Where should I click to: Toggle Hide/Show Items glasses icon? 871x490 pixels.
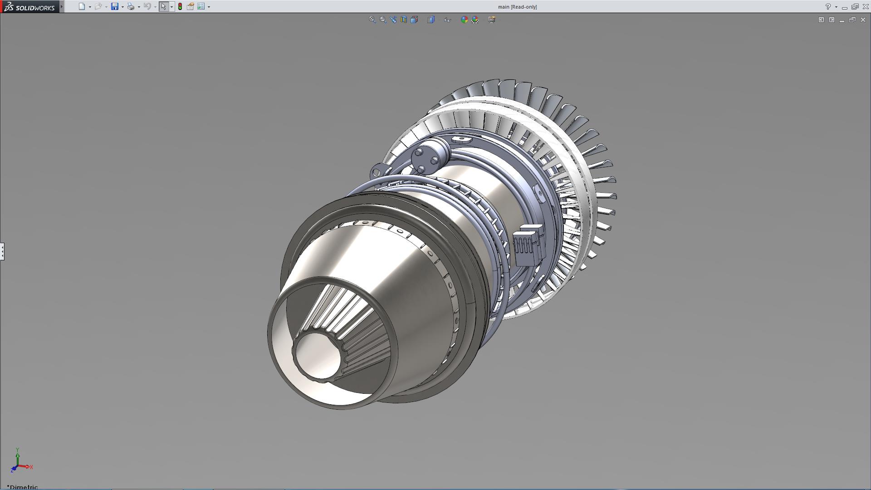click(x=447, y=20)
